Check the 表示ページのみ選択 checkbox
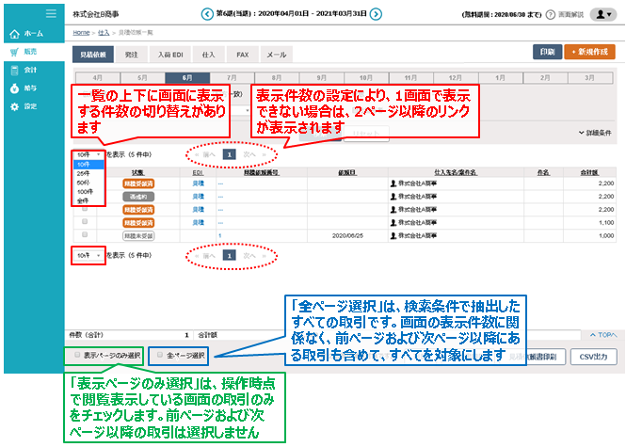 (78, 355)
